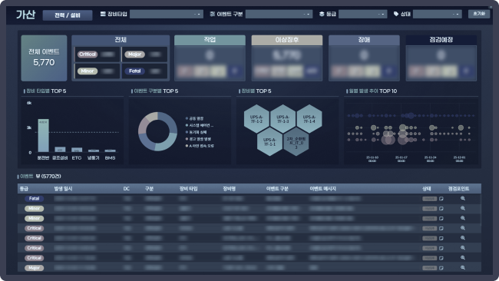The height and width of the screenshot is (281, 499).
Task: Expand the 상태 dropdown
Action: (x=438, y=14)
